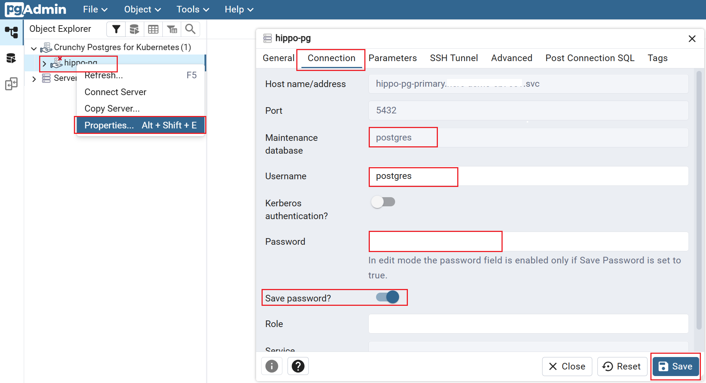The width and height of the screenshot is (706, 383).
Task: Click the View Data table icon
Action: click(153, 29)
